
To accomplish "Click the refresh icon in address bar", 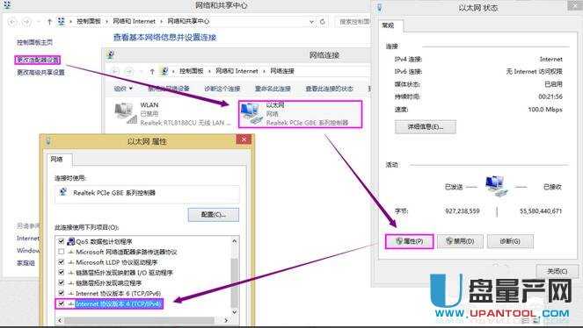I will click(323, 22).
